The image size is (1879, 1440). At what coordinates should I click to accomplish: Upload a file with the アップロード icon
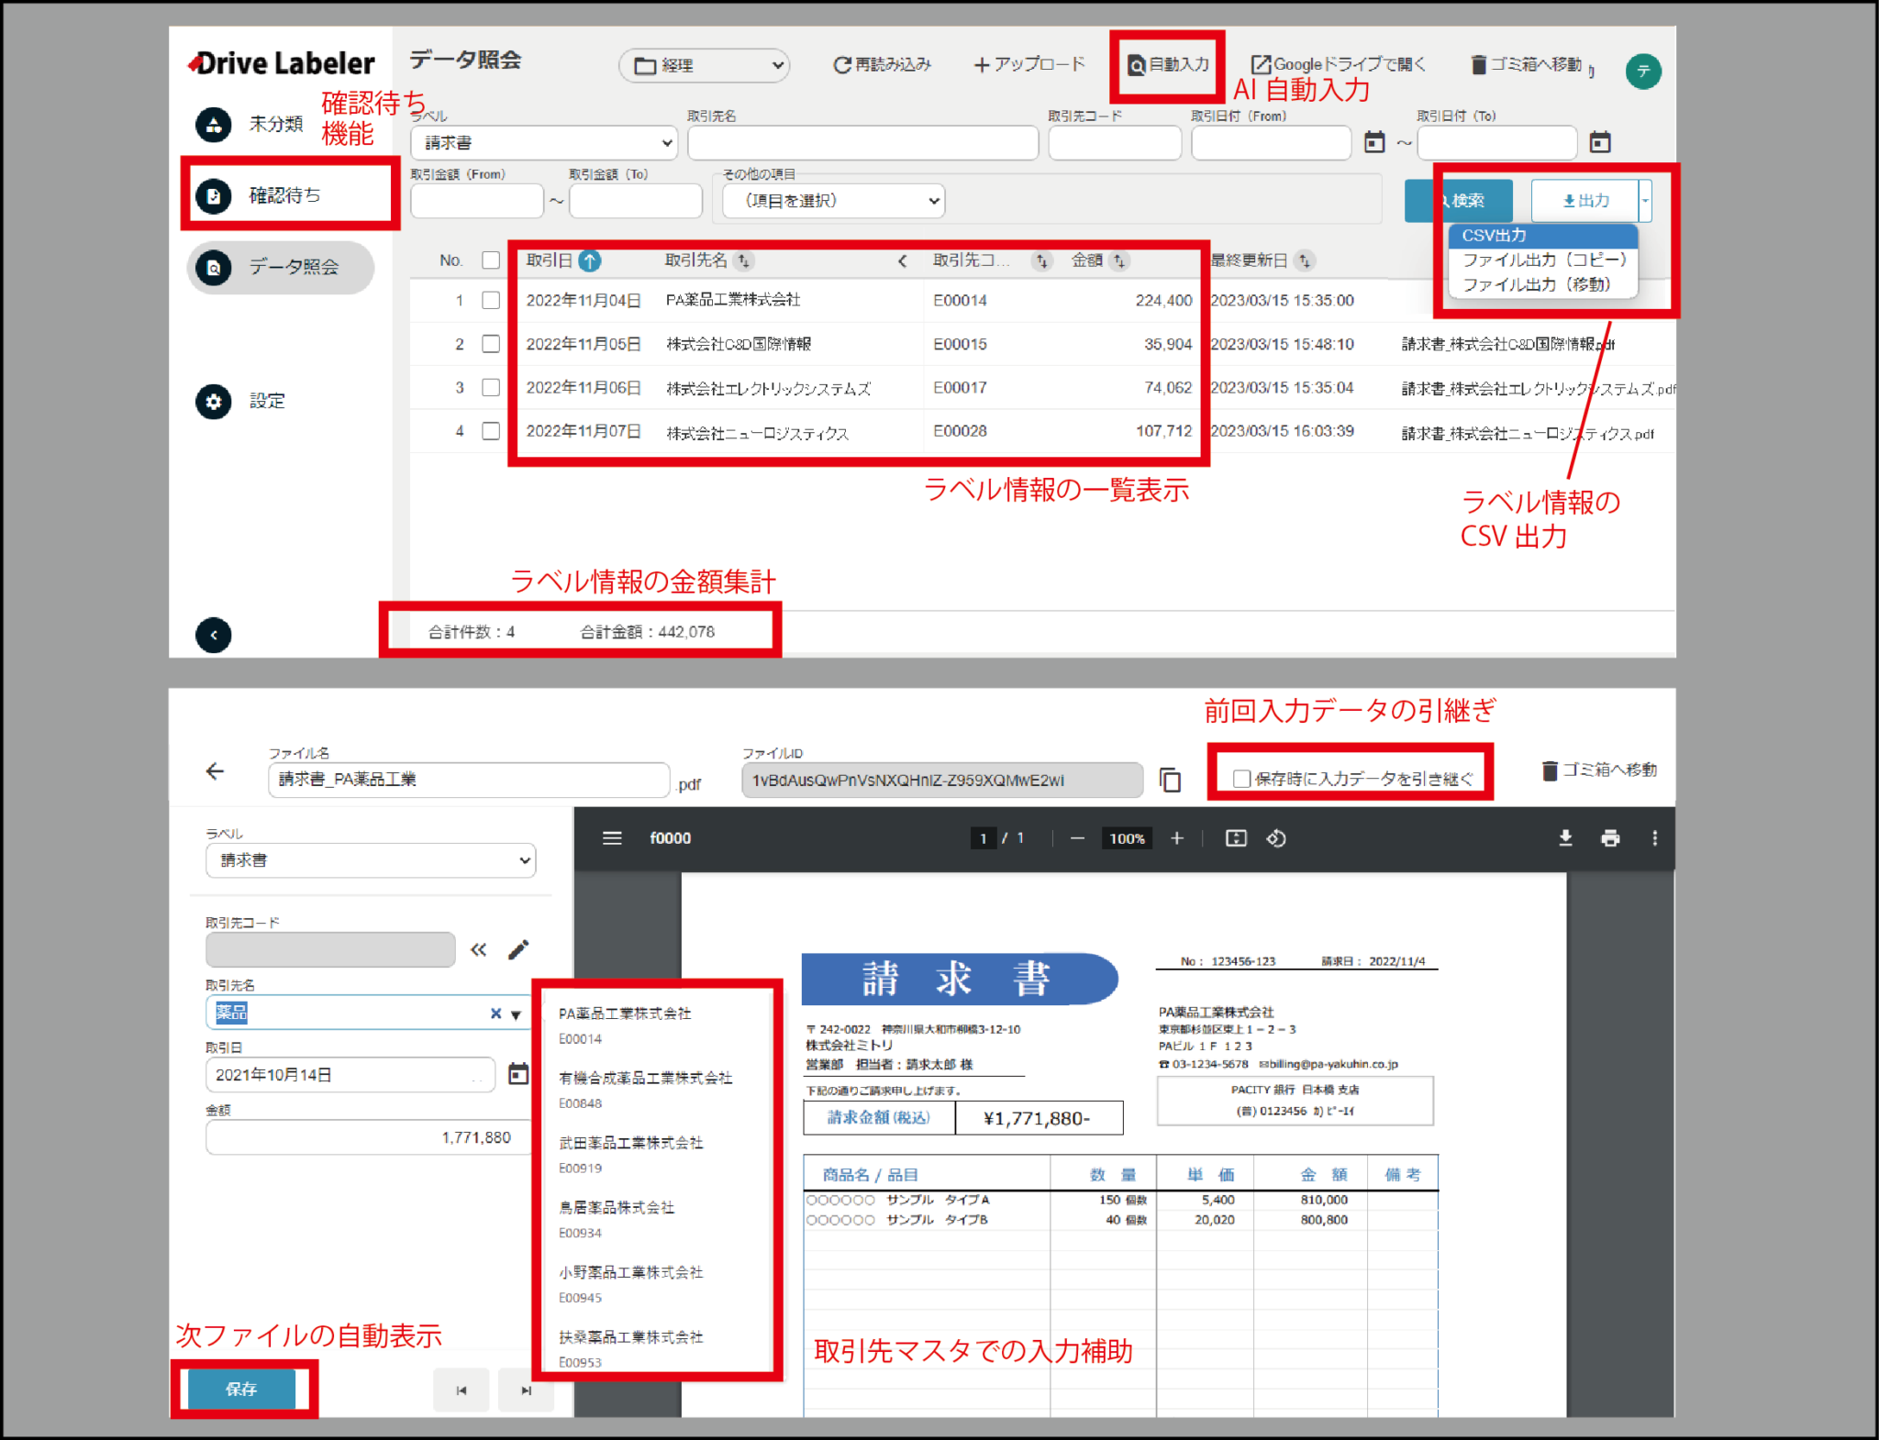click(x=1028, y=64)
